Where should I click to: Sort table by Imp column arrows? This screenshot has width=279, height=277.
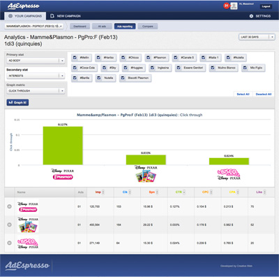point(103,192)
